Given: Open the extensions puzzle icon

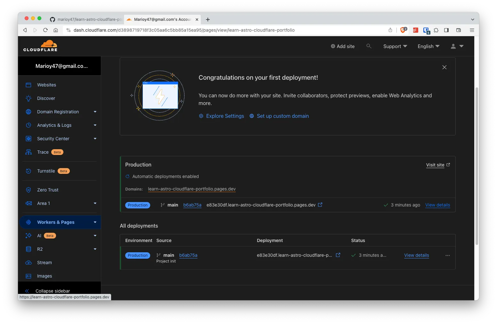Looking at the screenshot, I should [x=436, y=30].
